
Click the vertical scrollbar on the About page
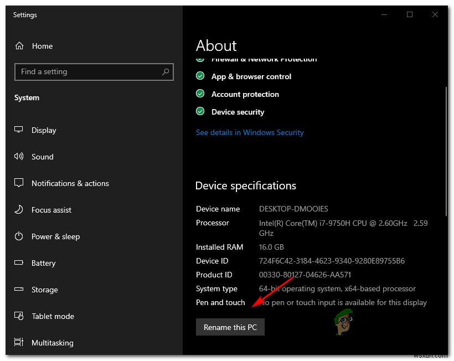point(446,149)
